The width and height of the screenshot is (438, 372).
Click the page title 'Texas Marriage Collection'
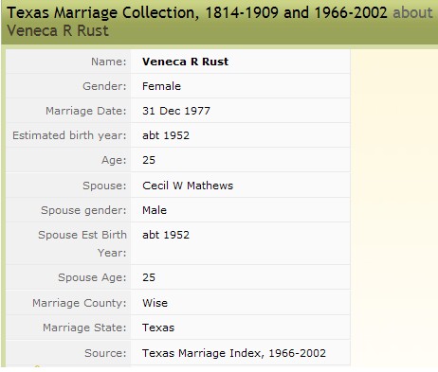pyautogui.click(x=103, y=13)
